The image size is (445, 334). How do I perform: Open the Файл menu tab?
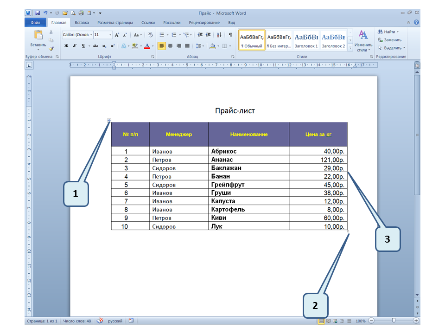[35, 22]
